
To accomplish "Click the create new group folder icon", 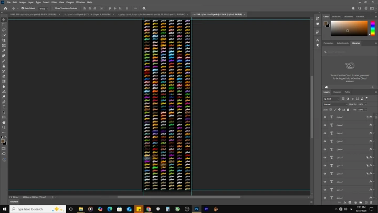I will pos(361,202).
